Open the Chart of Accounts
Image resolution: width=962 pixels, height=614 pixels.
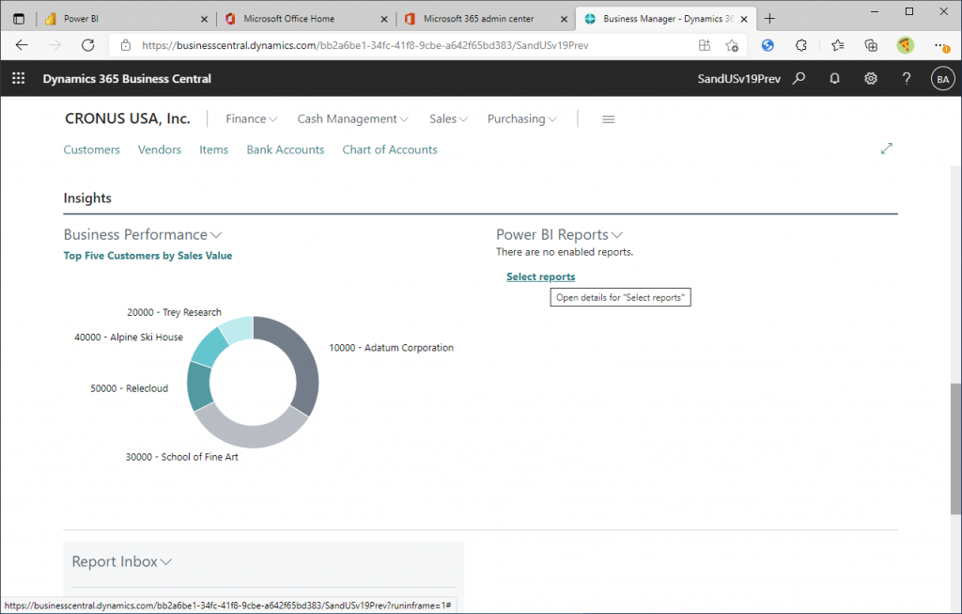(390, 150)
